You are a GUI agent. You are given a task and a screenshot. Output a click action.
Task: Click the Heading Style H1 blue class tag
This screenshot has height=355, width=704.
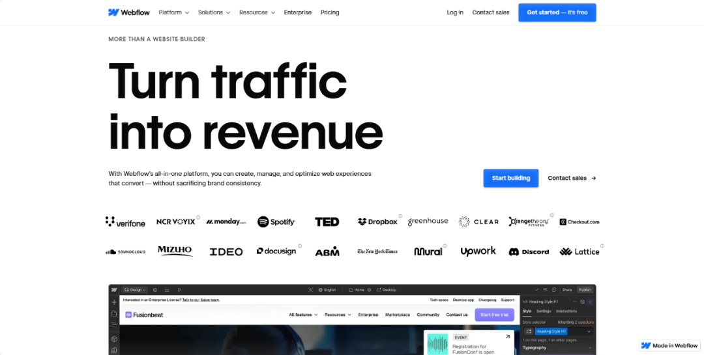point(551,332)
